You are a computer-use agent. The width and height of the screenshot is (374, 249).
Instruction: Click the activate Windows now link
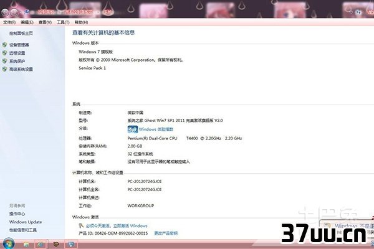tap(117, 225)
